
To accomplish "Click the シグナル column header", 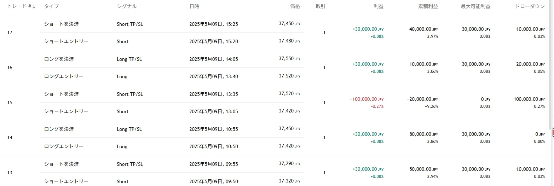I will click(126, 6).
